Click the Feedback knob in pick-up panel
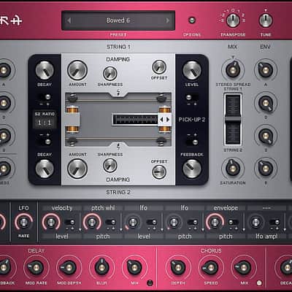 [x=192, y=169]
